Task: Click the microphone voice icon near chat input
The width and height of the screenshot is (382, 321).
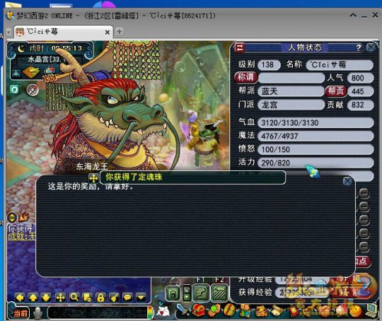Action: click(x=37, y=313)
